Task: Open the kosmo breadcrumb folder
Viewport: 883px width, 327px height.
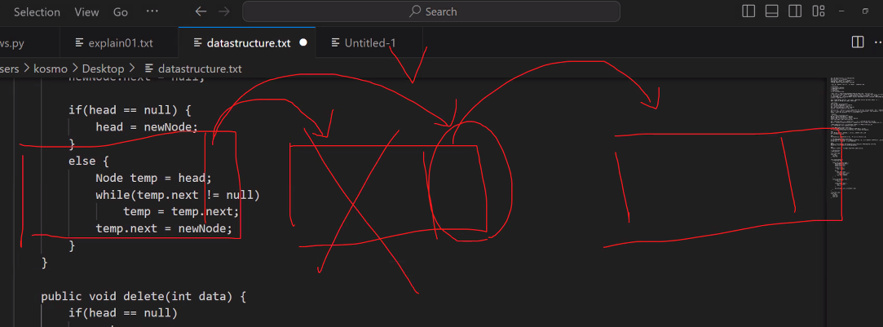Action: 52,68
